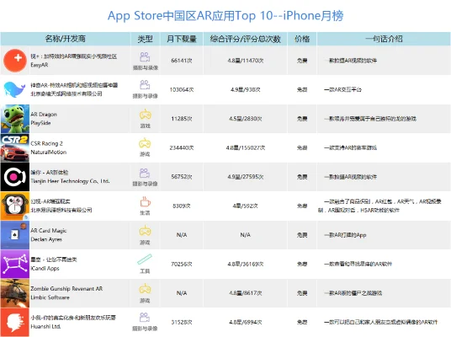Click the gamepad icon in AR Card Magic row
The height and width of the screenshot is (337, 451).
145,231
